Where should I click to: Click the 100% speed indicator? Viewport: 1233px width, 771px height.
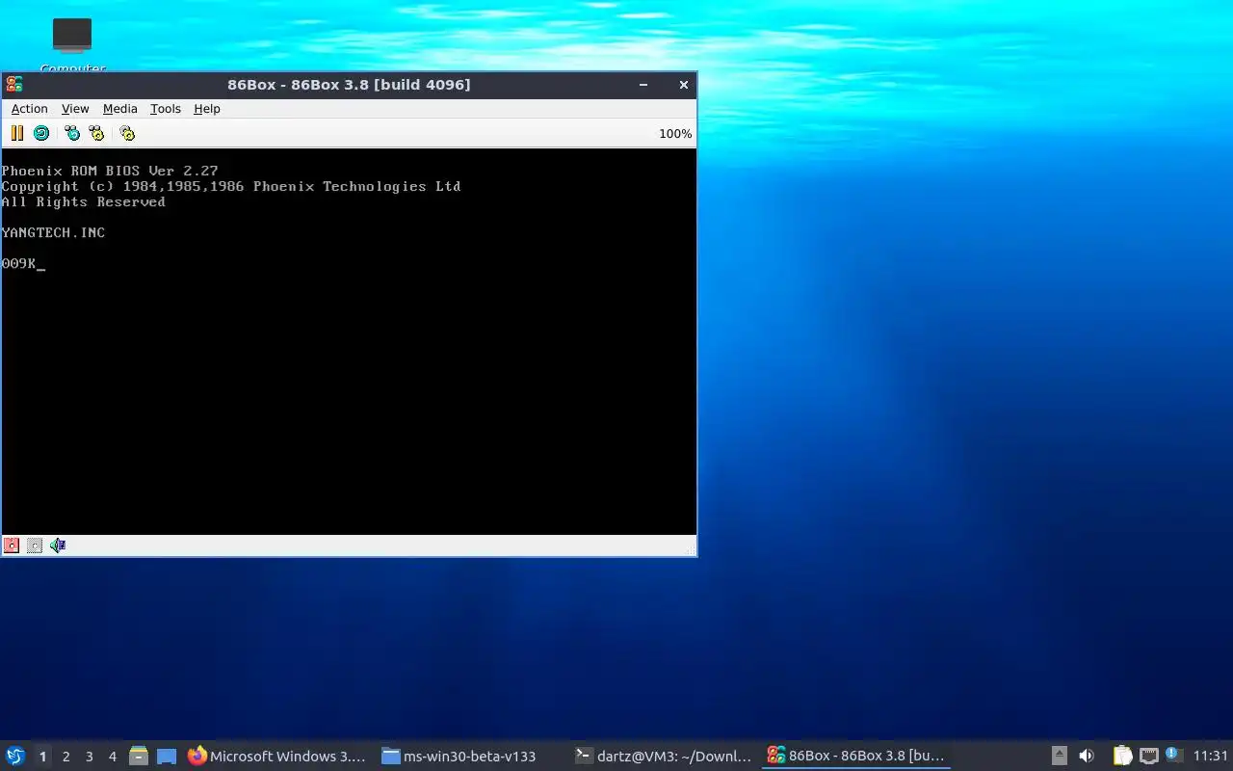click(x=675, y=134)
